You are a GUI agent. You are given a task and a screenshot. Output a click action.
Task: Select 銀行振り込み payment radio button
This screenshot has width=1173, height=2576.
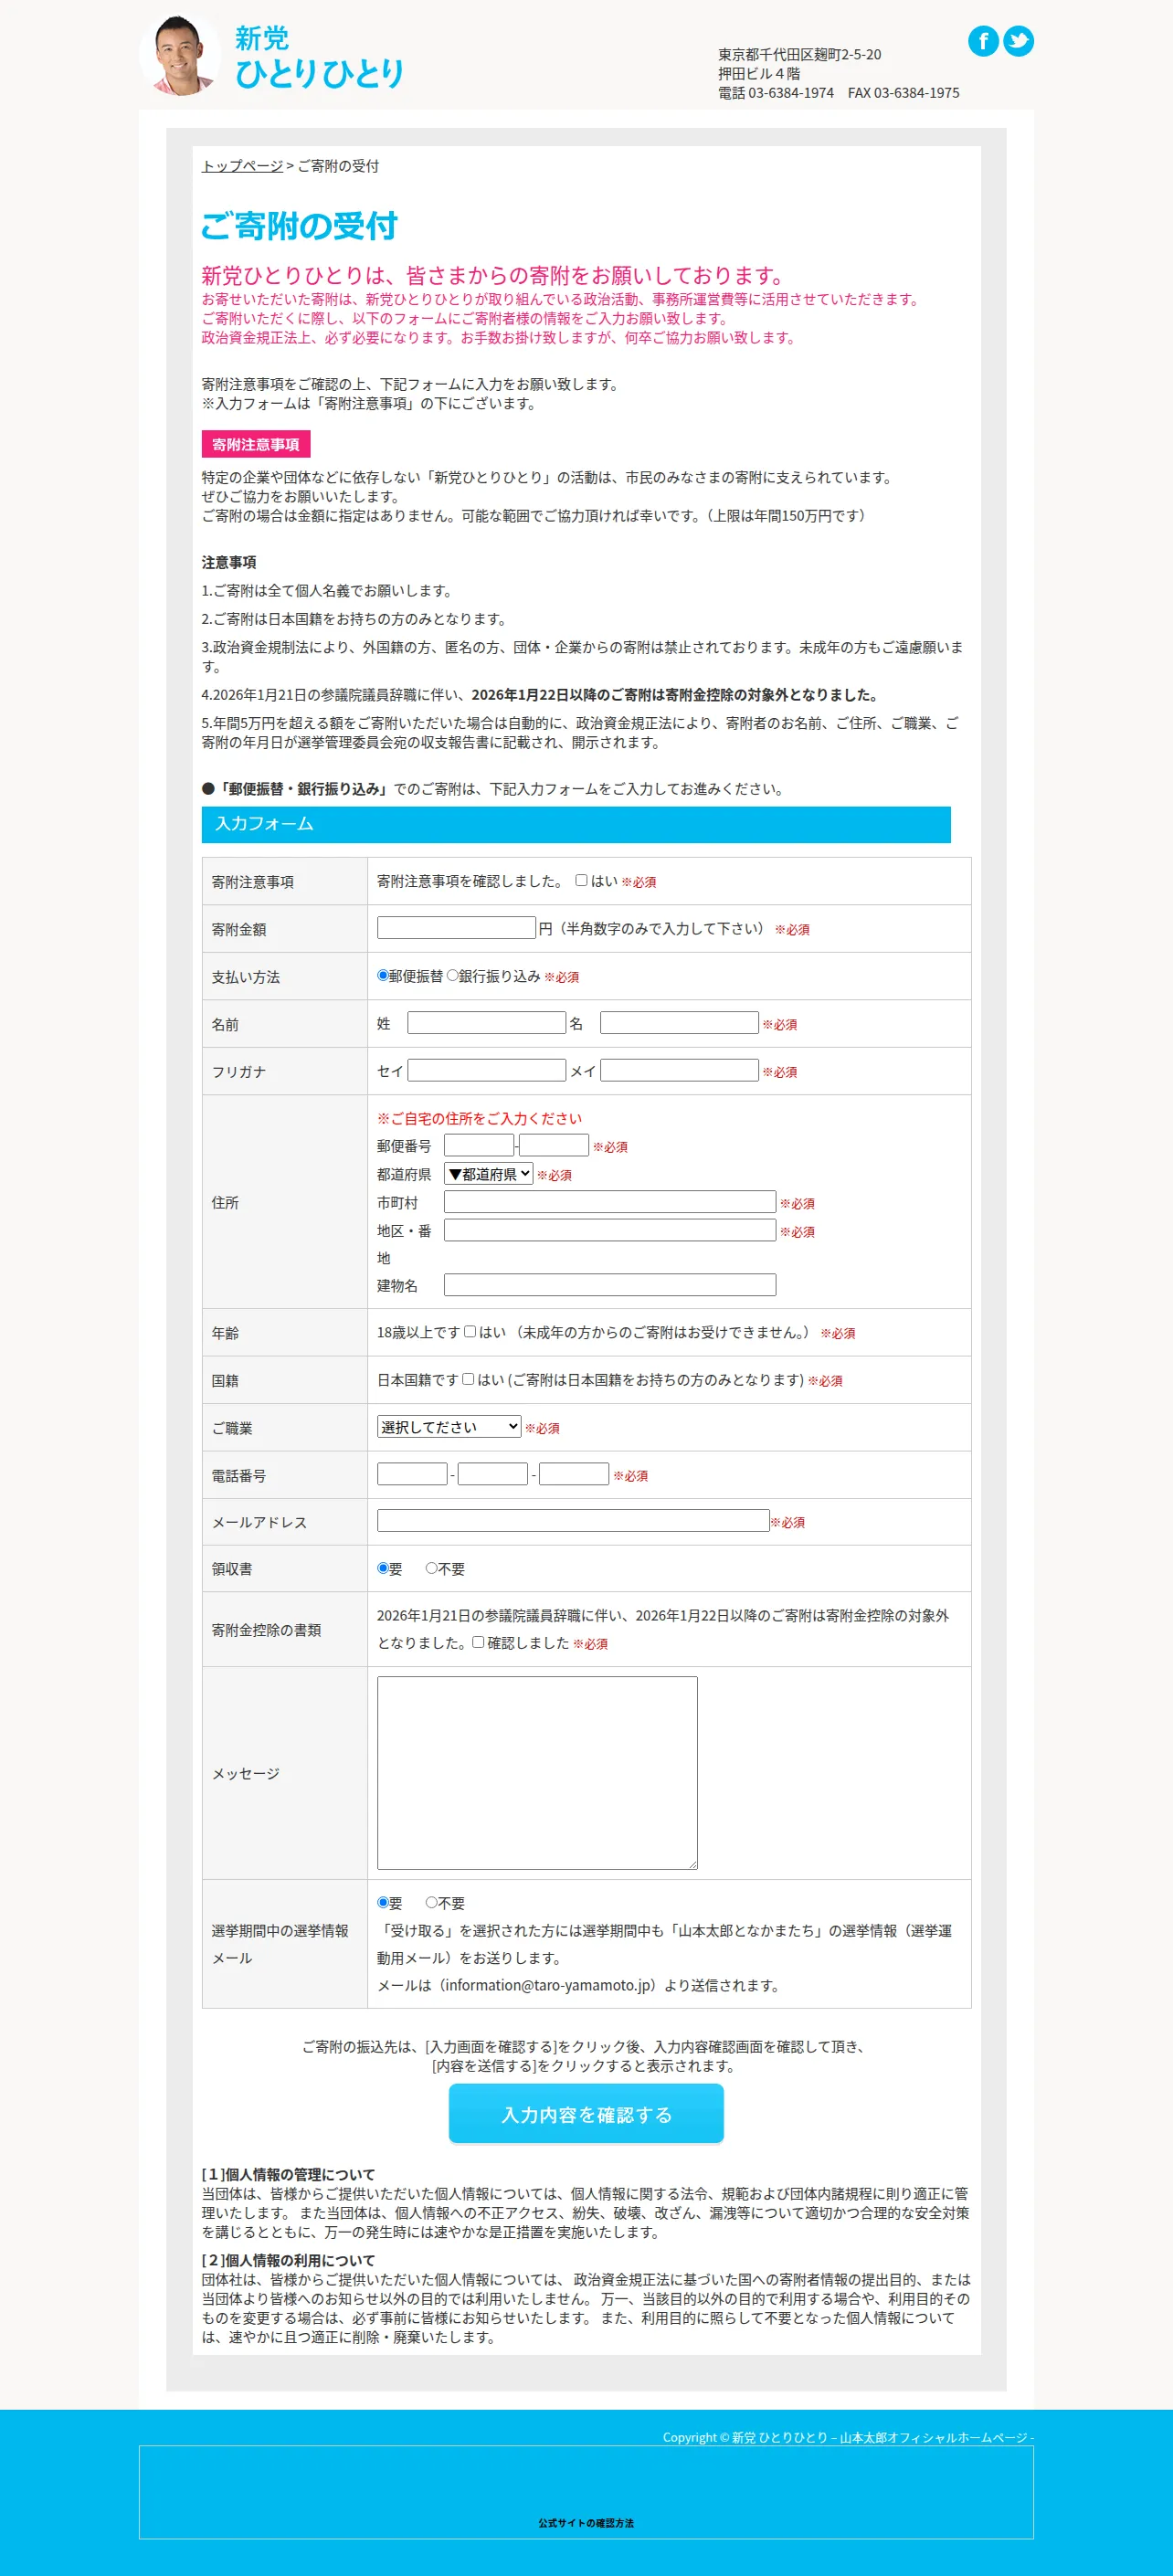(x=452, y=975)
